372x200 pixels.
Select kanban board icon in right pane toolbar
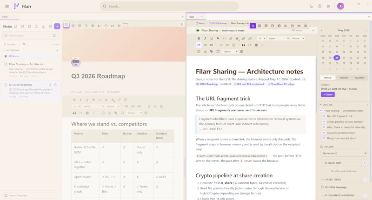pos(266,26)
